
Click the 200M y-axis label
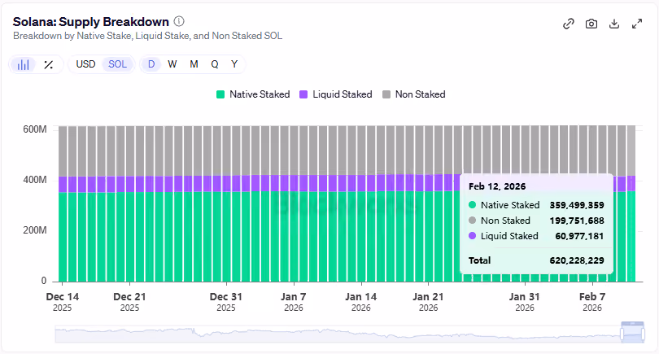click(x=35, y=230)
